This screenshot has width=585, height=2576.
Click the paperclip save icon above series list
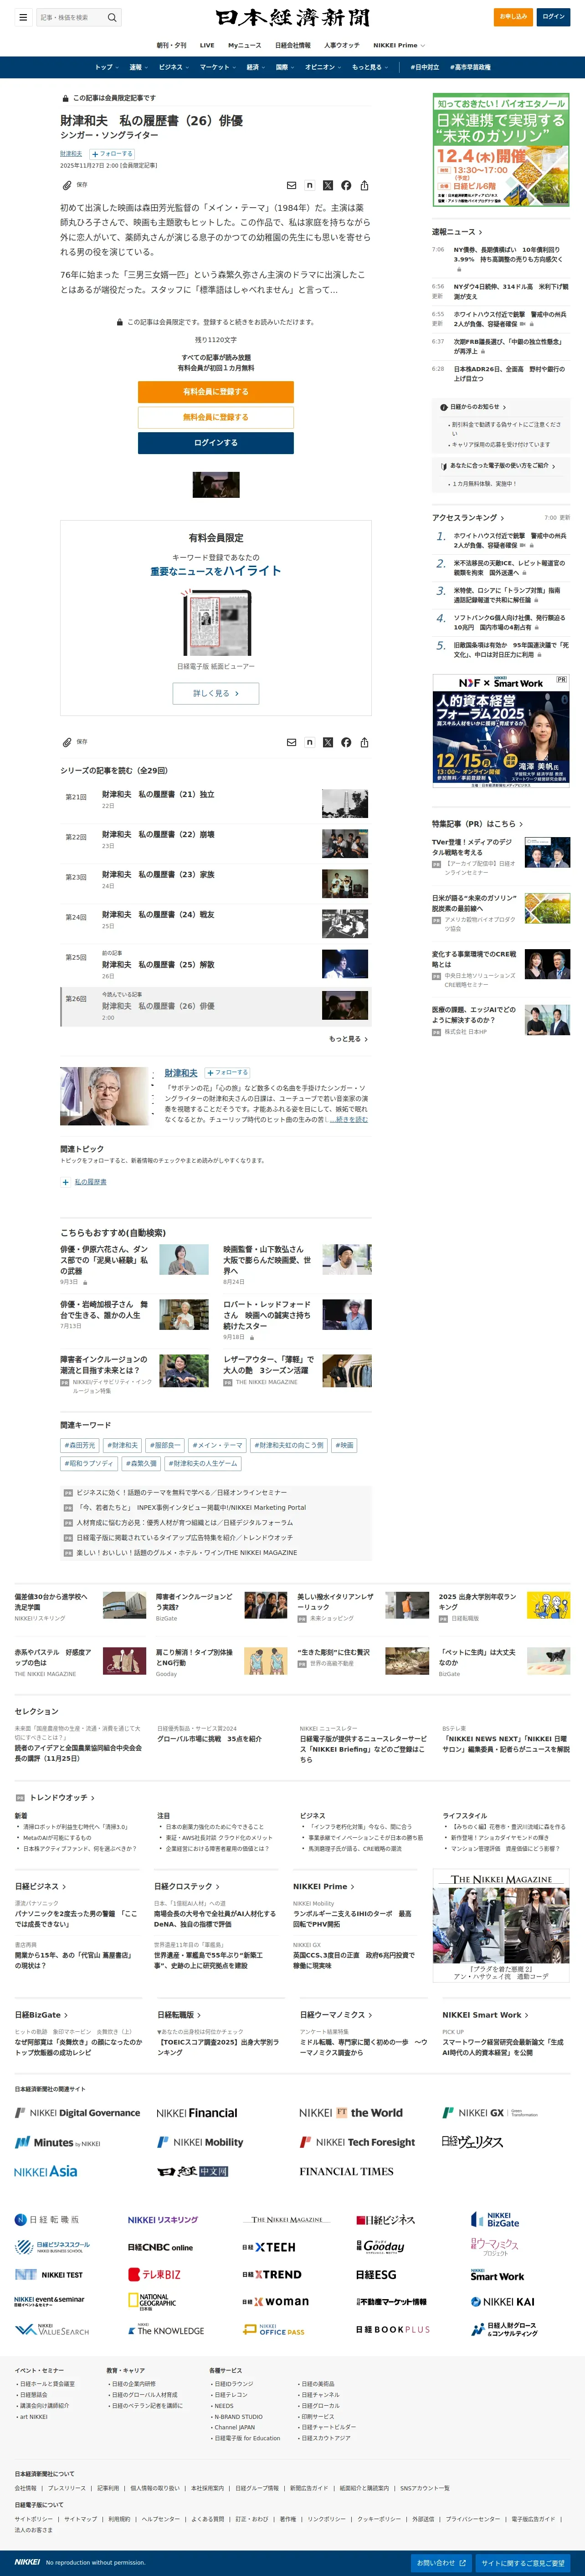pos(67,742)
